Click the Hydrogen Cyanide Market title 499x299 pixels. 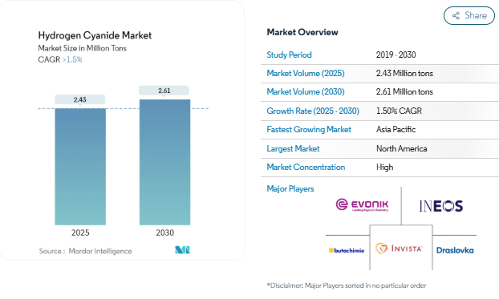95,35
